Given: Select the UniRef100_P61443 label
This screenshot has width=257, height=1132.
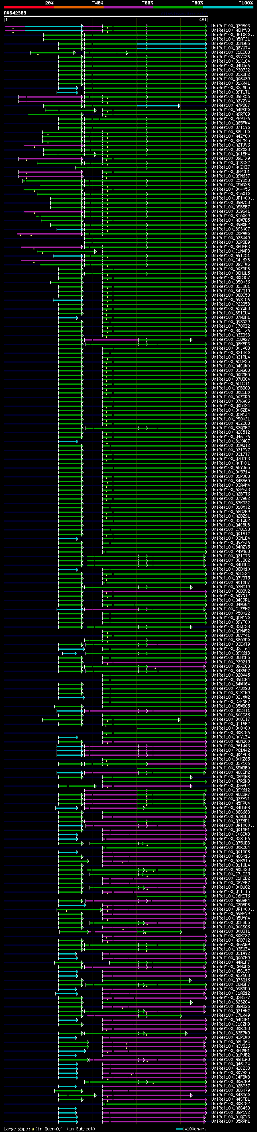Looking at the screenshot, I should (x=230, y=746).
